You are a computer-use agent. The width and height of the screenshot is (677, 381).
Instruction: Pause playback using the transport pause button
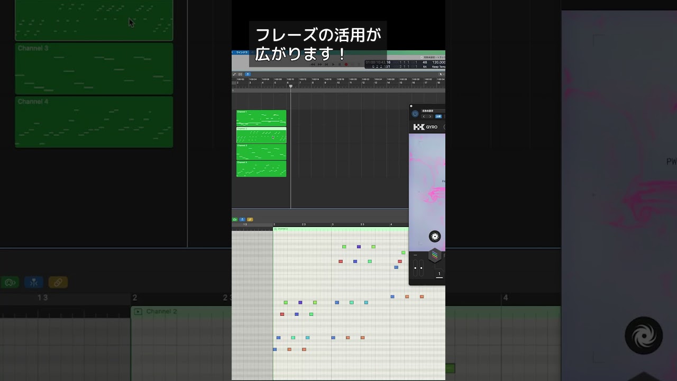(x=340, y=65)
